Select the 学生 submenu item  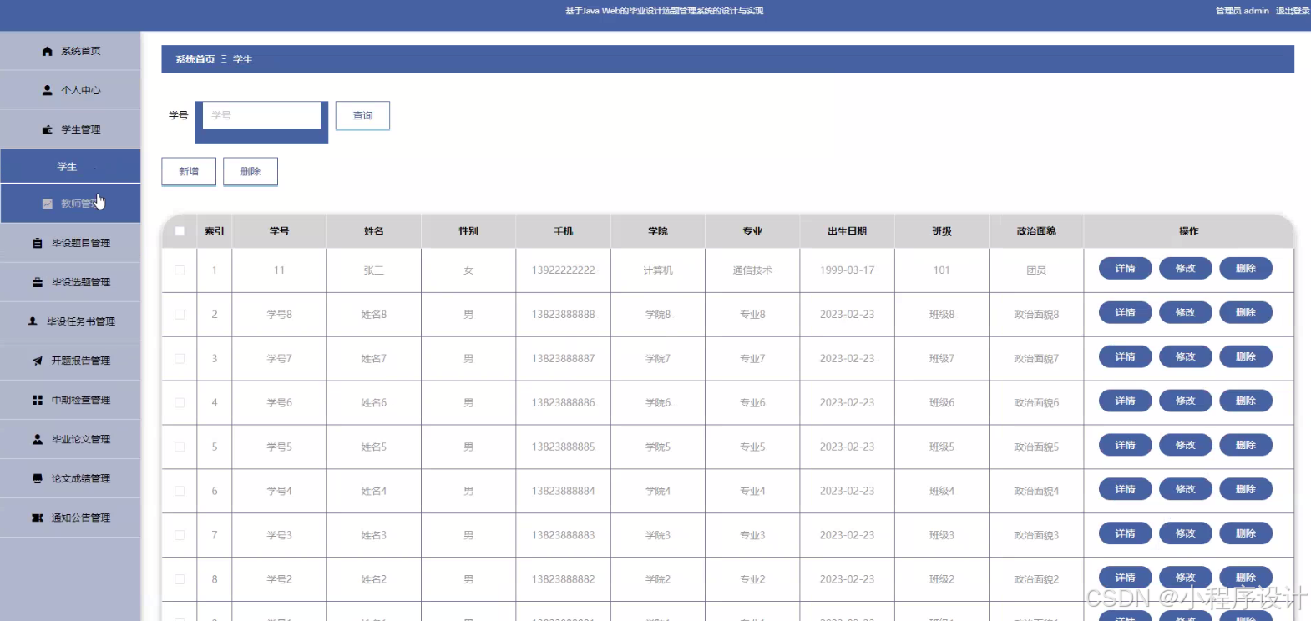(x=70, y=166)
